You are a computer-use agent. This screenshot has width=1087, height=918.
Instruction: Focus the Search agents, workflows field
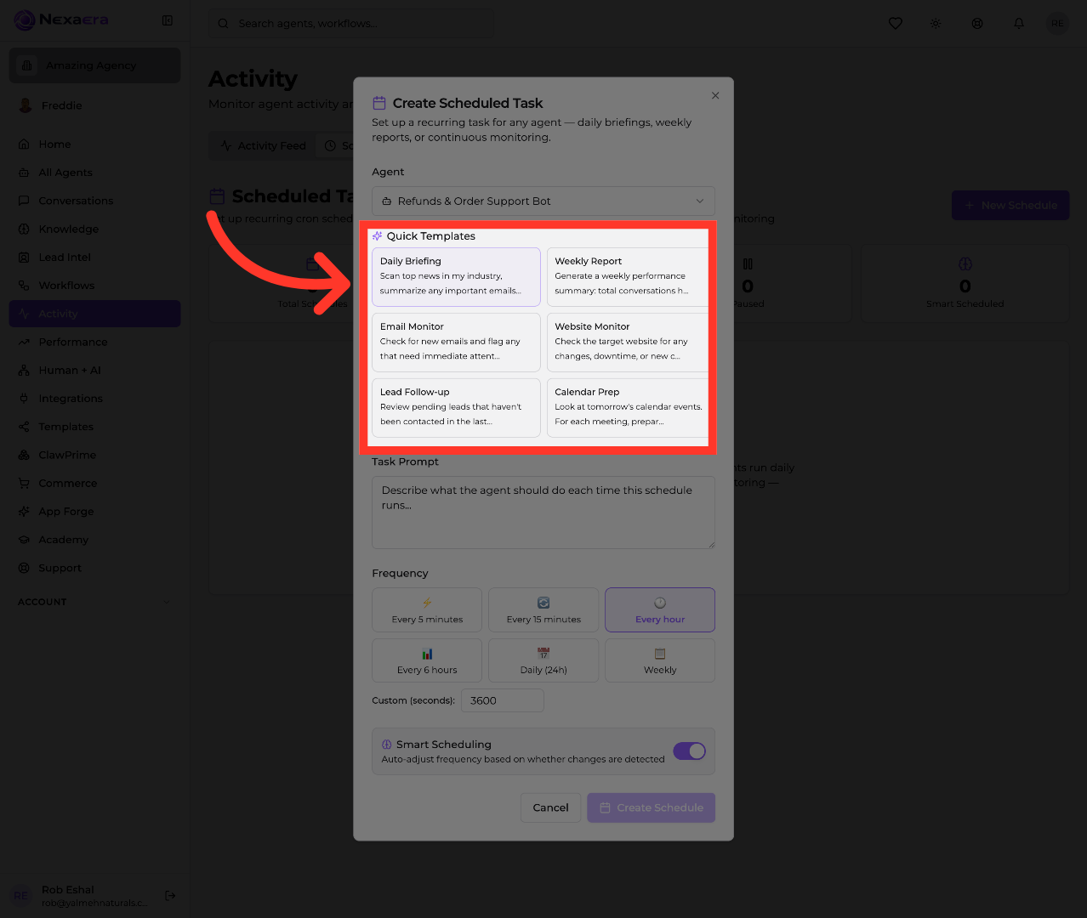pos(350,24)
